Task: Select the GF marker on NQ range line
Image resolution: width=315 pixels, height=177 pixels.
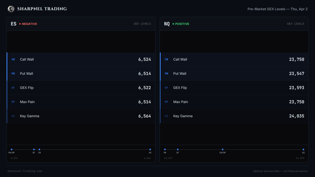Action: [x=178, y=149]
